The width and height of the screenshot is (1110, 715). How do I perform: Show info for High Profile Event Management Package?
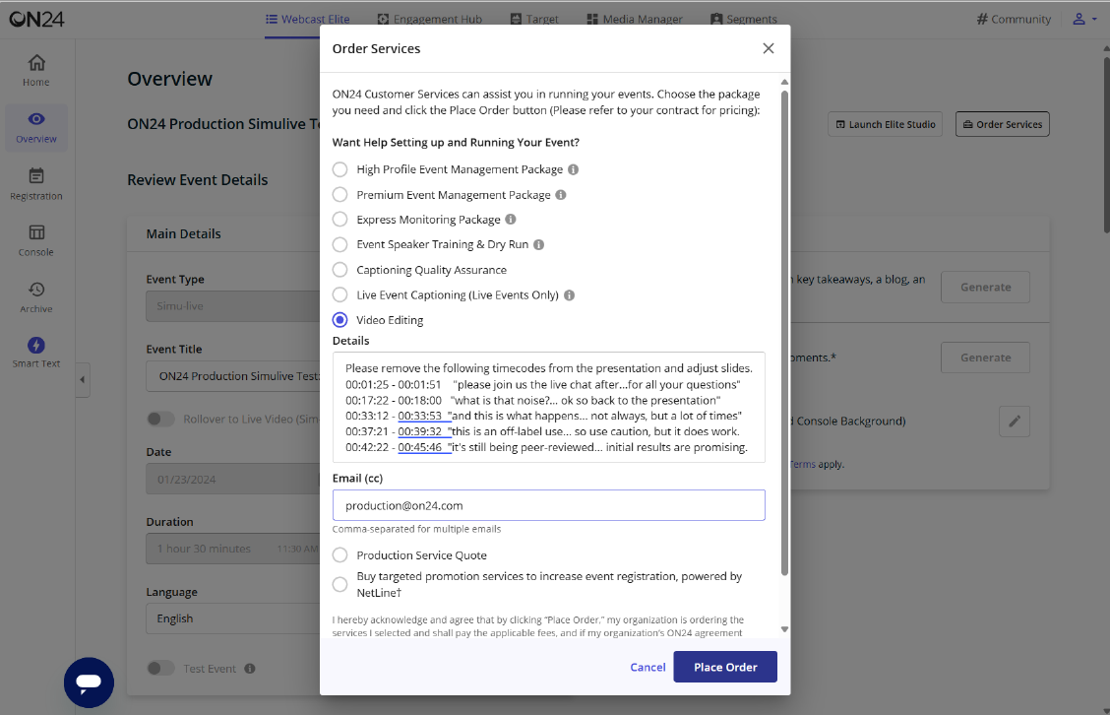click(x=574, y=169)
